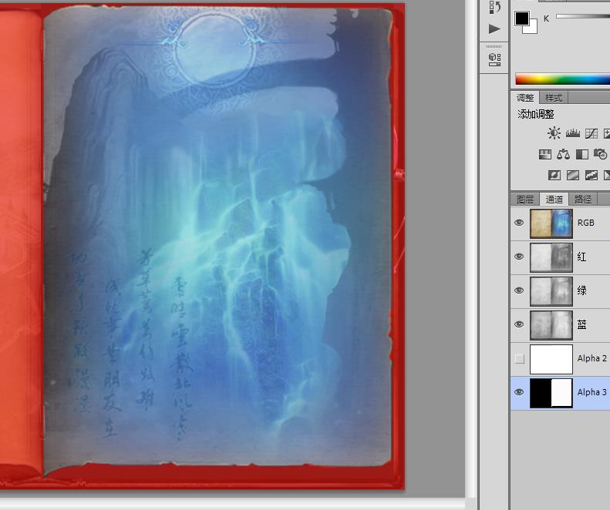610x510 pixels.
Task: Add a Photo Filter adjustment
Action: click(600, 154)
